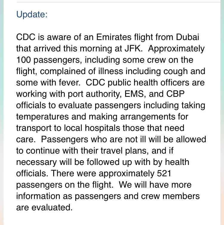Select the number "521"
This screenshot has height=225, width=224.
point(164,173)
